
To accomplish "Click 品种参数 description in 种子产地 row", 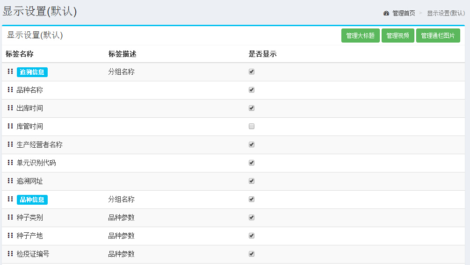I will point(122,236).
